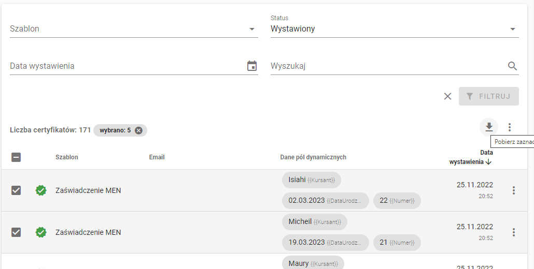Clear filters with the X icon
This screenshot has height=269, width=534.
(447, 96)
